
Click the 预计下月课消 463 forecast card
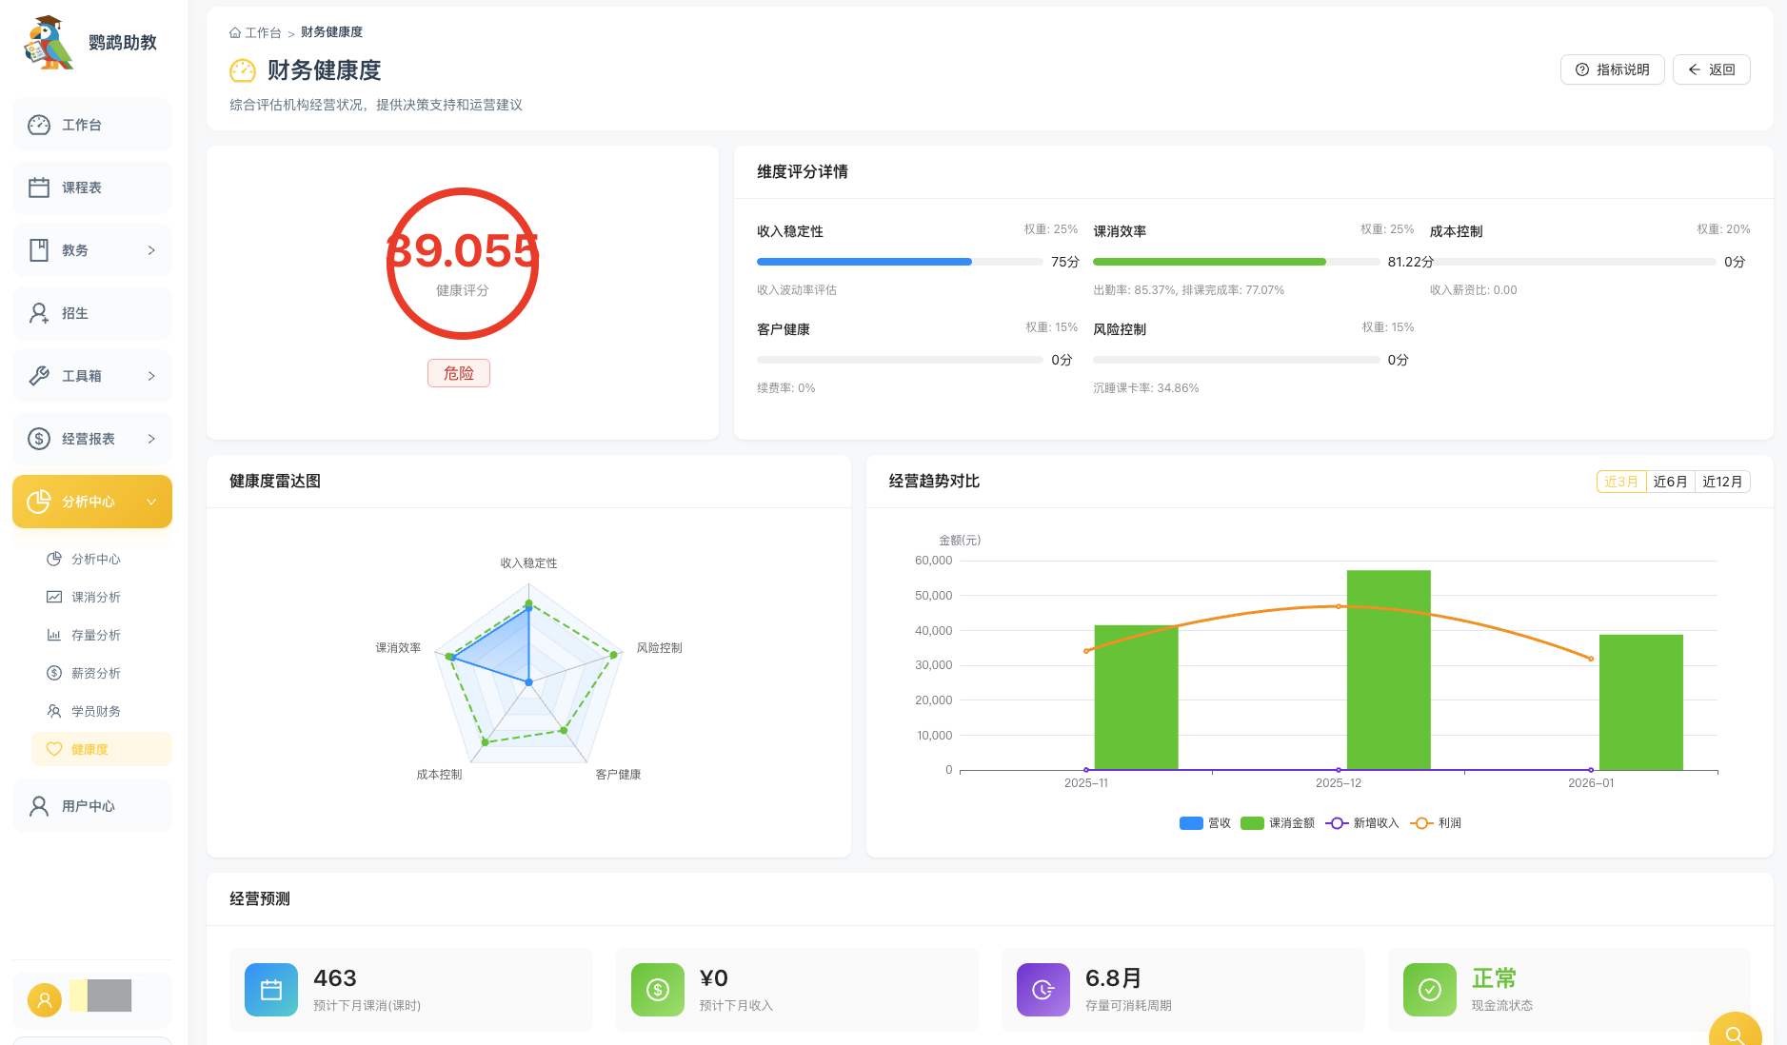(x=410, y=990)
